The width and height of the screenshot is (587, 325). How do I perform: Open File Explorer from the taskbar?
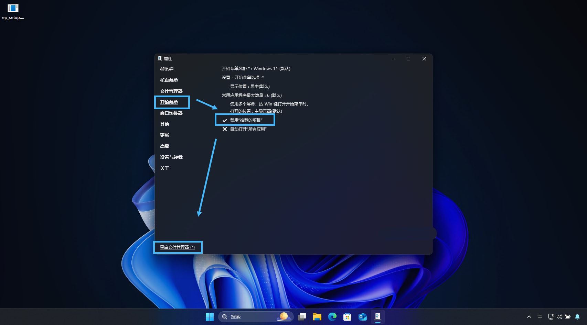coord(317,317)
